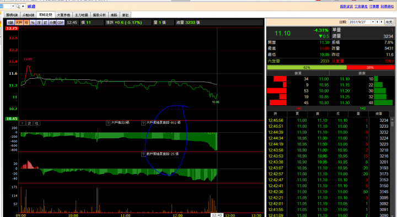This screenshot has height=217, width=397.
Task: Click the green 62% inner volume bar
Action: pos(307,68)
